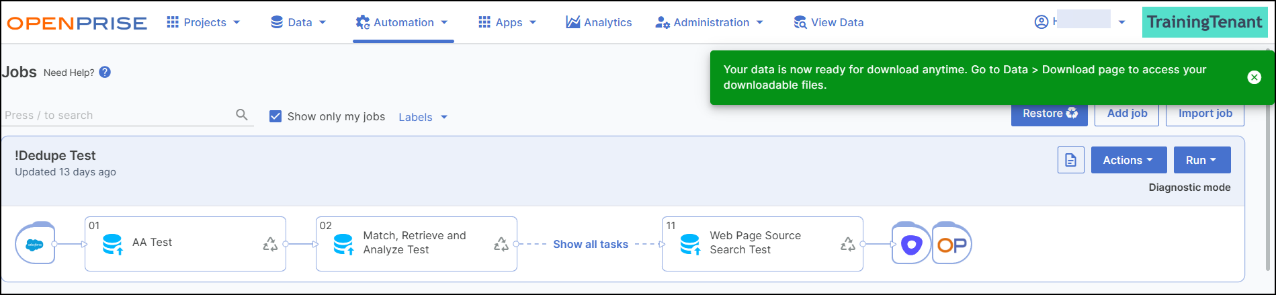Click the Show all tasks link
This screenshot has width=1276, height=295.
point(590,244)
